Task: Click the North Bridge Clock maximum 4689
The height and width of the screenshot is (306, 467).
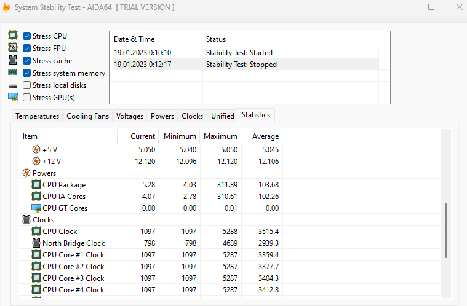Action: 230,243
